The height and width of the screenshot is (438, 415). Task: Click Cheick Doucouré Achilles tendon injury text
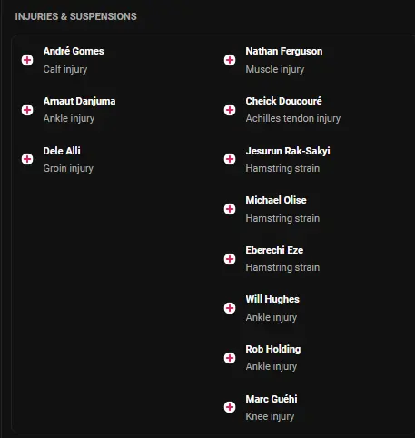(293, 118)
